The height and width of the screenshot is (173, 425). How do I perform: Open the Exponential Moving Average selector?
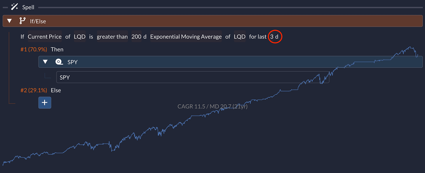pos(186,37)
